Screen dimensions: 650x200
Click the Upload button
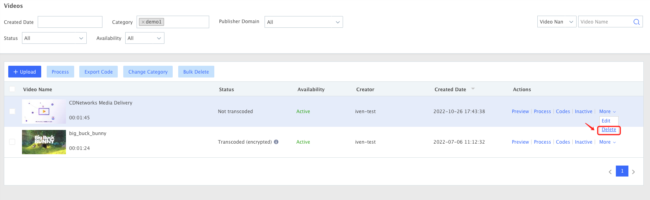(25, 72)
